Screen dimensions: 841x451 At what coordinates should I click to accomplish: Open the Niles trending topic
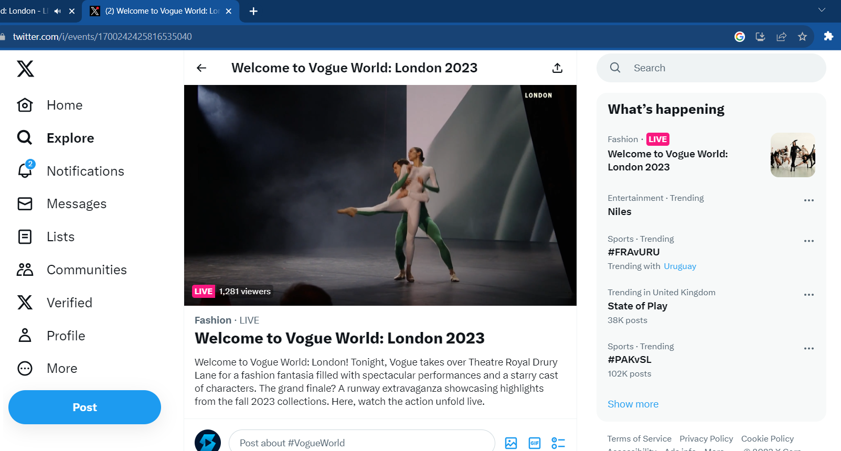620,212
